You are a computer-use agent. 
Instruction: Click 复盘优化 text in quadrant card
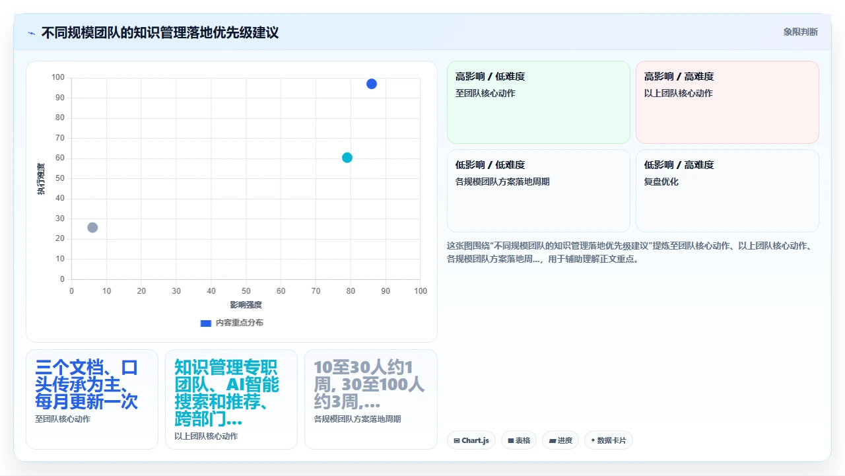tap(661, 182)
